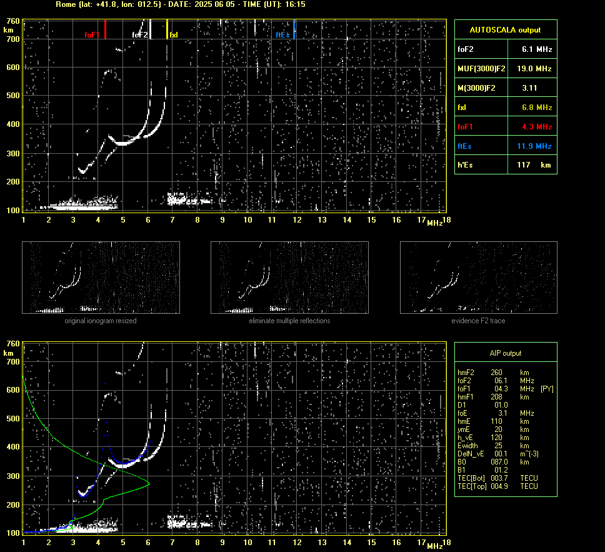Click the white foF2 marker label

[139, 35]
